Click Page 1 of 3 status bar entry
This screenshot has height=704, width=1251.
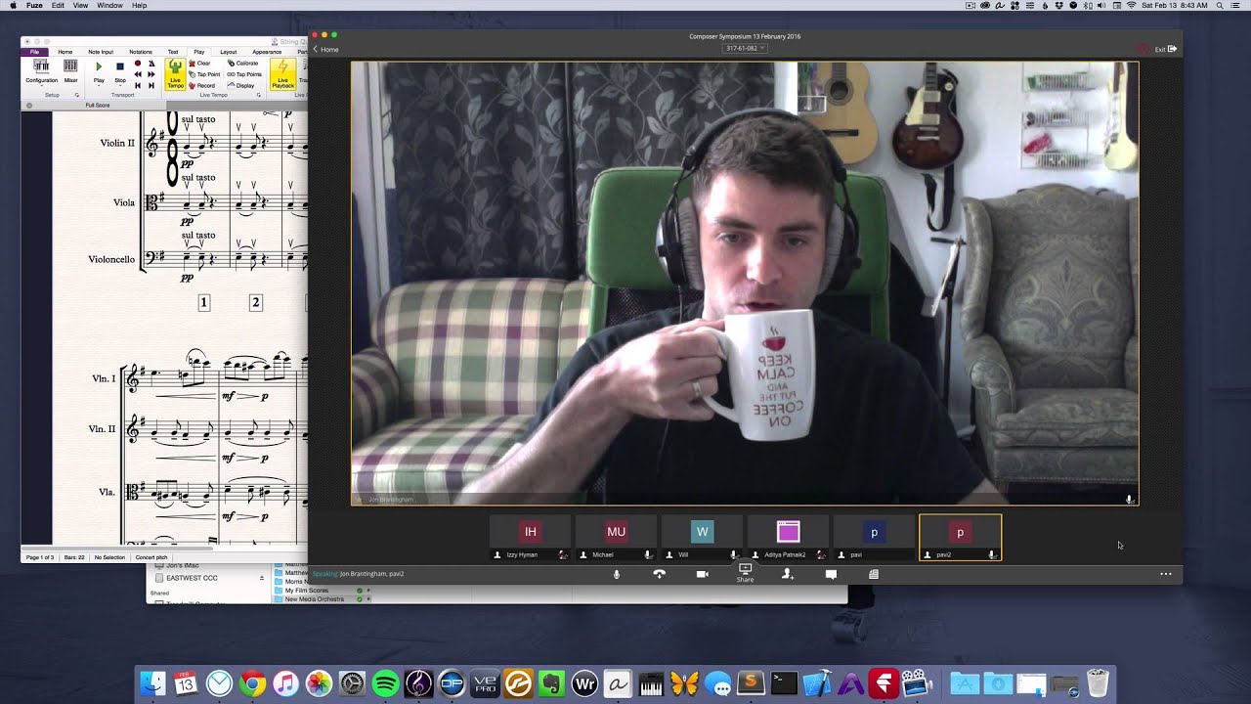pos(40,557)
